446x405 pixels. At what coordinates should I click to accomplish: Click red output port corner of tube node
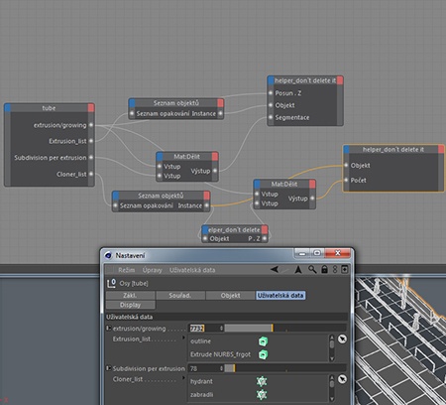(x=91, y=108)
